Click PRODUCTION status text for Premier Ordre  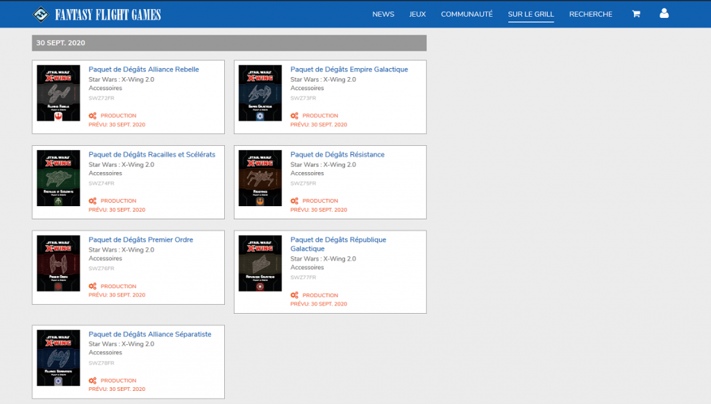click(x=118, y=286)
